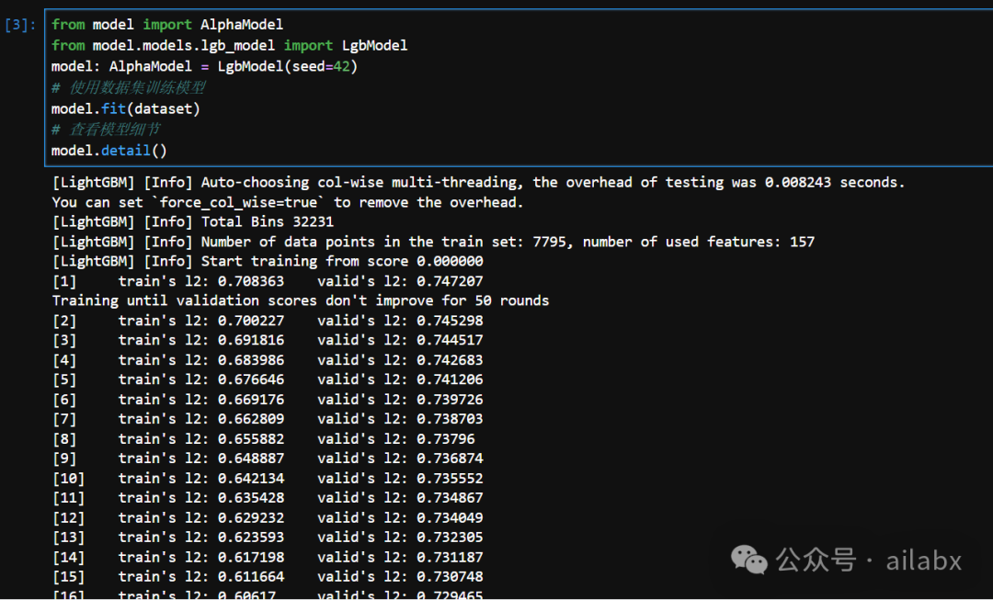
Task: Click the 'Start training from score 0.000000' line
Action: tap(268, 261)
